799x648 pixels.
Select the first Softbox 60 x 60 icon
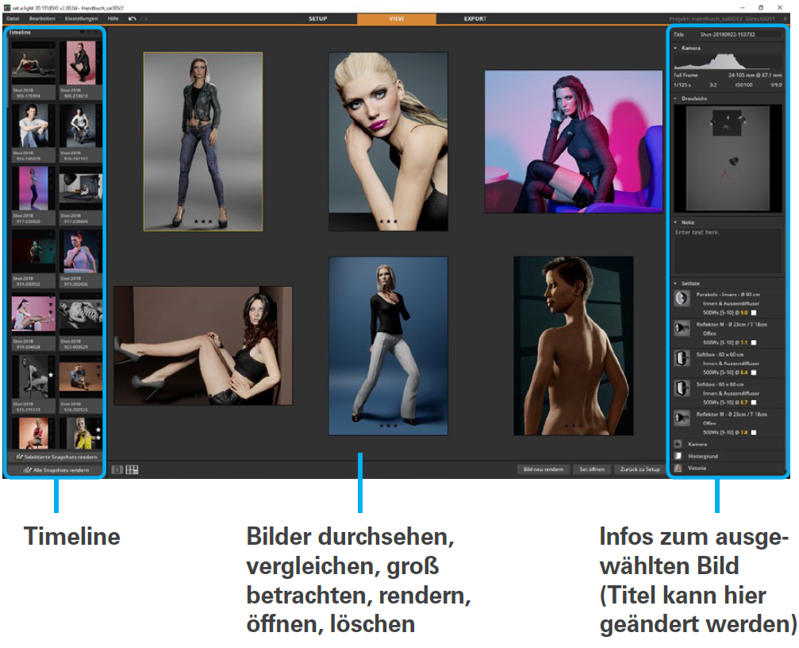tap(680, 357)
